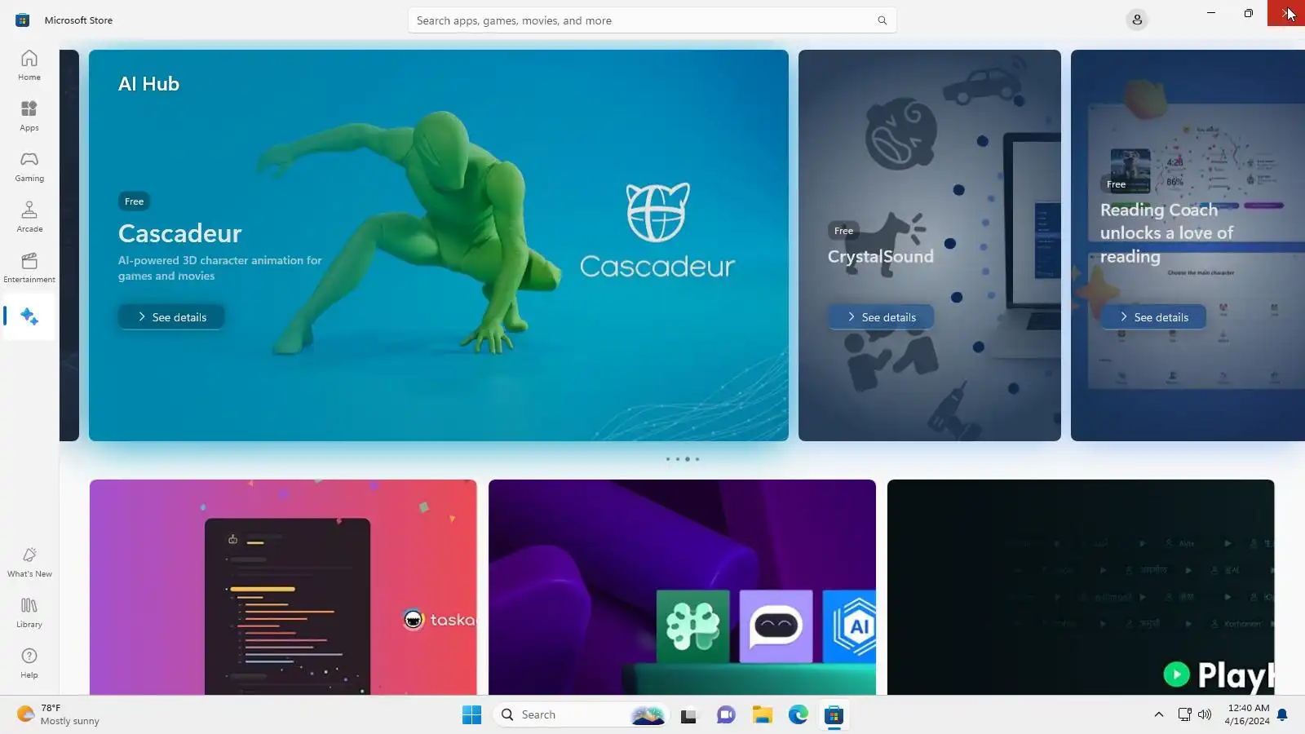Open the Chat app in taskbar

pos(726,715)
